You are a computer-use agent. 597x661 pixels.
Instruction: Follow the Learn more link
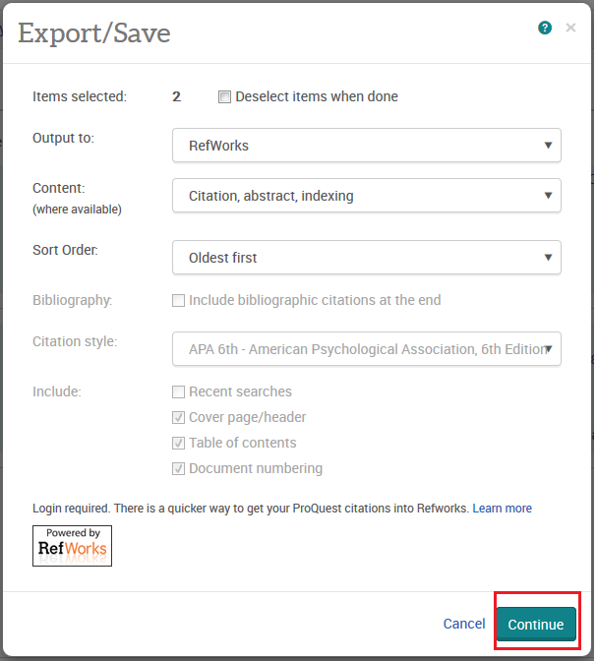pyautogui.click(x=503, y=509)
